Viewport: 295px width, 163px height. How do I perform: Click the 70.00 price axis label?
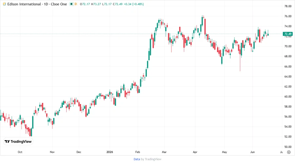pyautogui.click(x=288, y=46)
